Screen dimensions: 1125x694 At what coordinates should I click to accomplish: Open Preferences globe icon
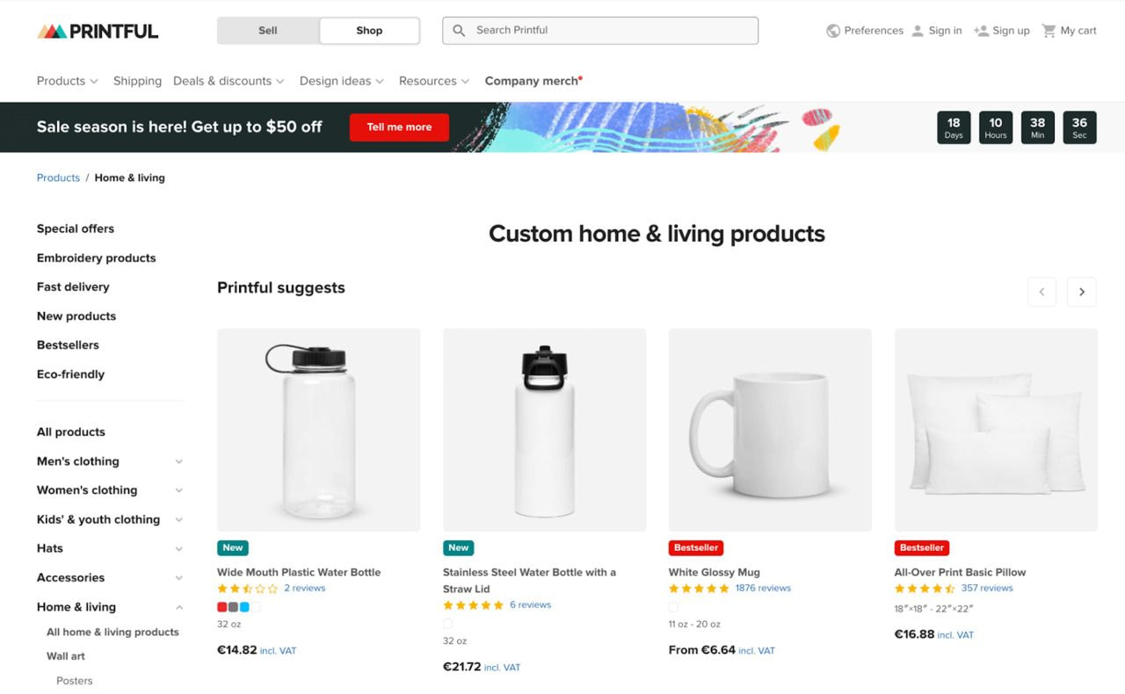(x=833, y=31)
